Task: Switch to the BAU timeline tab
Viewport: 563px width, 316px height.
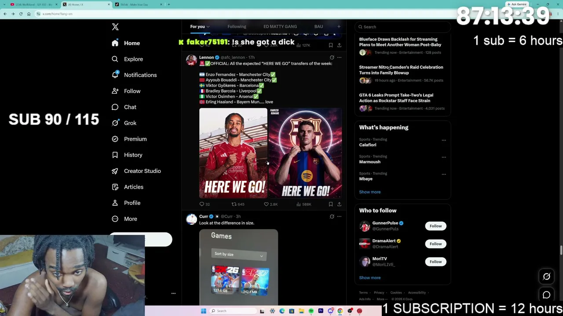Action: pyautogui.click(x=318, y=26)
